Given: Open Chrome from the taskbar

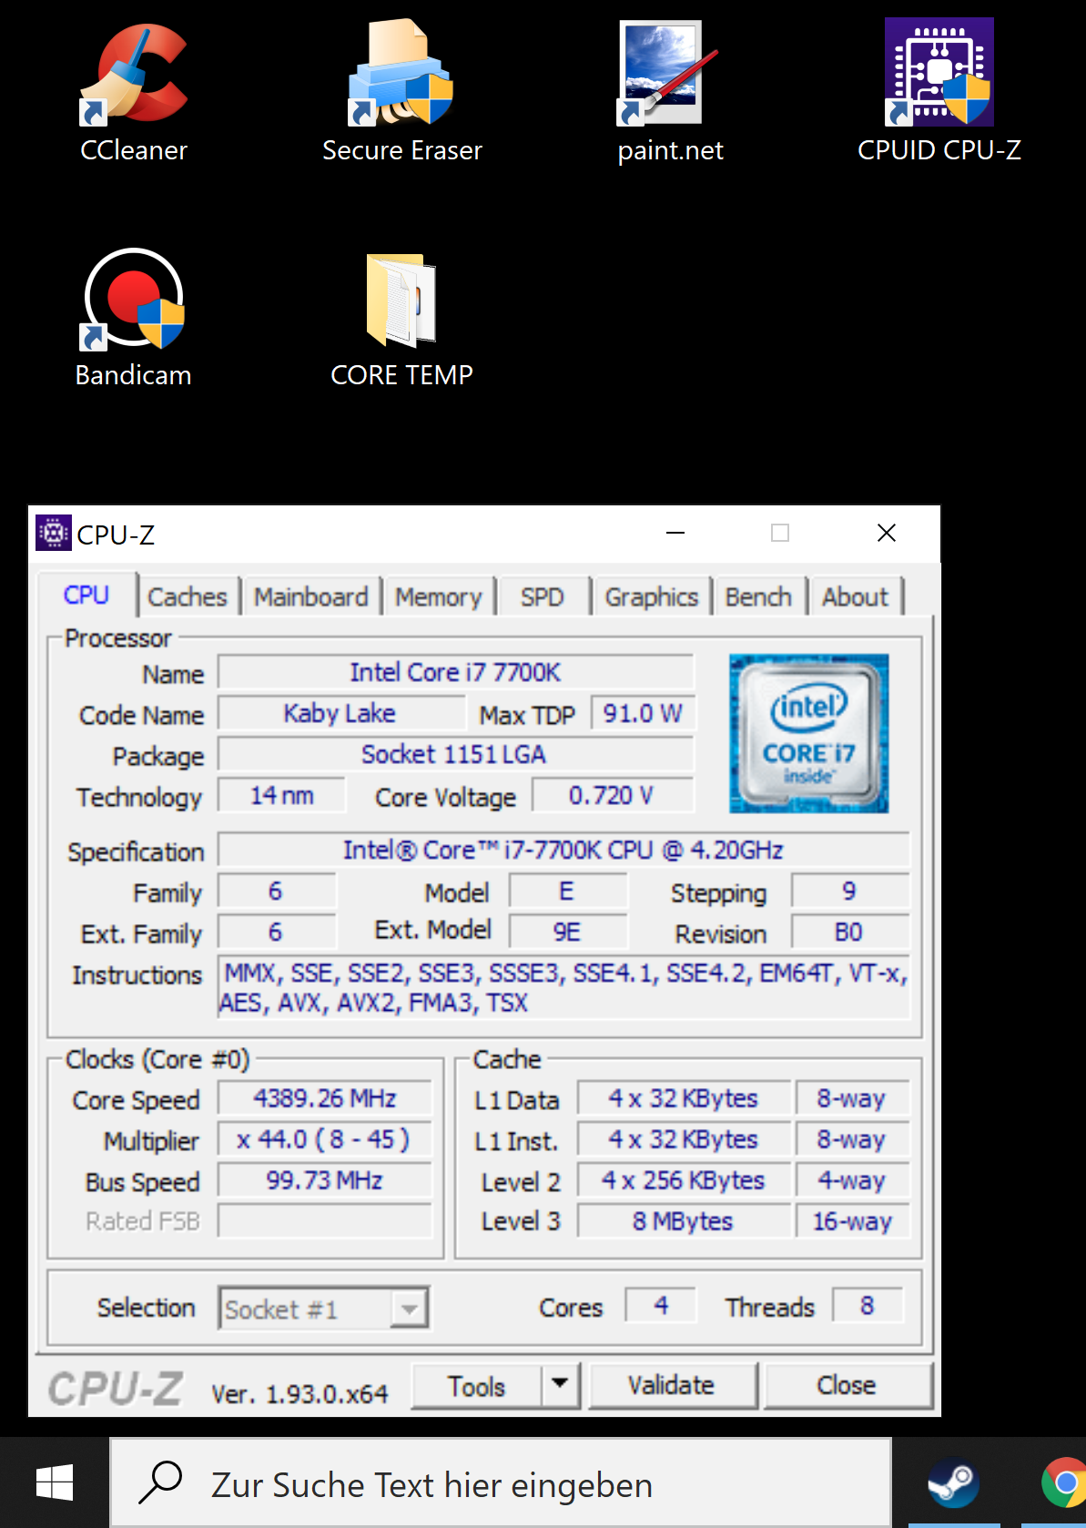Looking at the screenshot, I should pos(1063,1483).
